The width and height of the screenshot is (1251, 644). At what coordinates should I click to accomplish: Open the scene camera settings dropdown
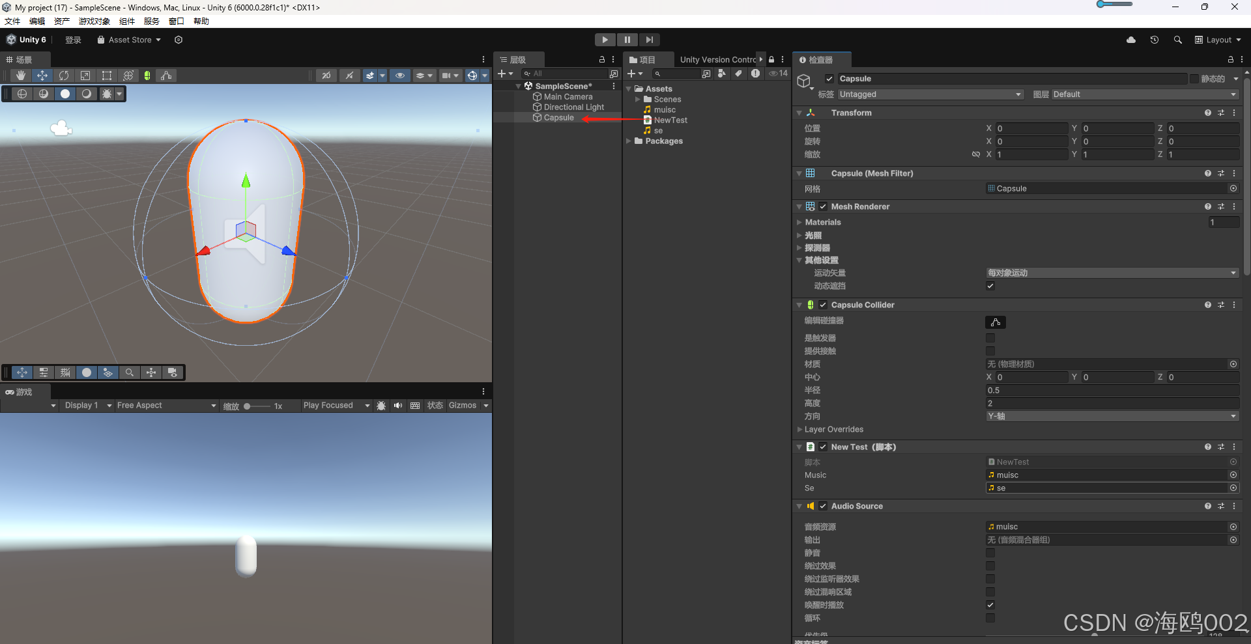pyautogui.click(x=450, y=76)
